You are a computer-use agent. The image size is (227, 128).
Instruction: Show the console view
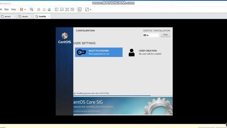coord(79,10)
